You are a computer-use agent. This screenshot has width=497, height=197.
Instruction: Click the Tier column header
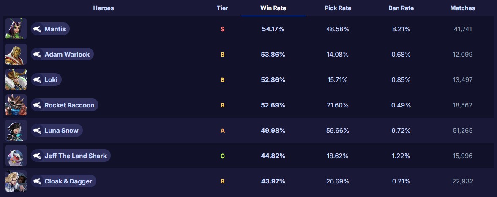coord(222,8)
